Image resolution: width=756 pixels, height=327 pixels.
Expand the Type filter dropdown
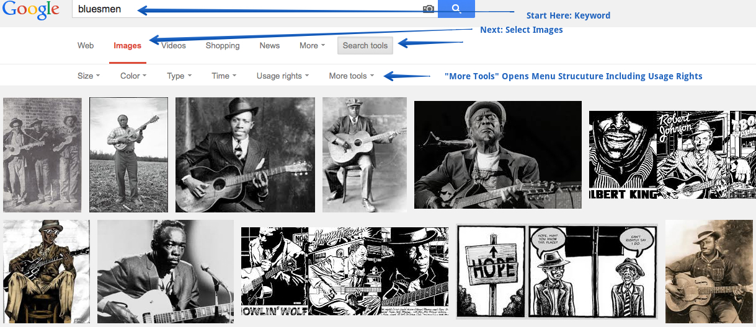pyautogui.click(x=179, y=76)
